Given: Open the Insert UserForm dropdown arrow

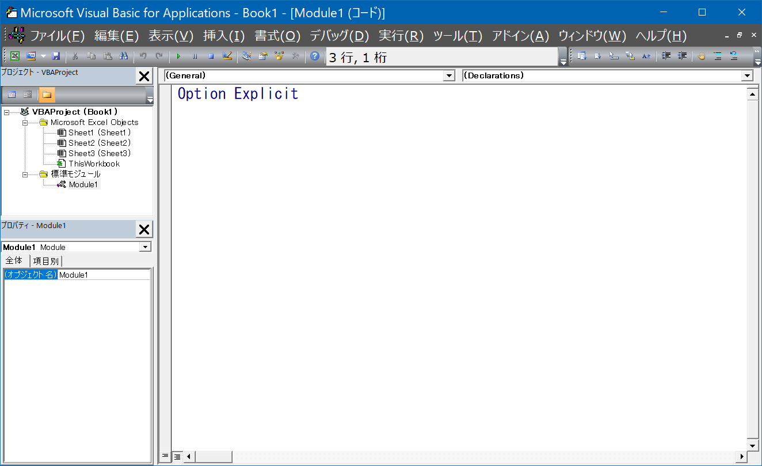Looking at the screenshot, I should (43, 56).
